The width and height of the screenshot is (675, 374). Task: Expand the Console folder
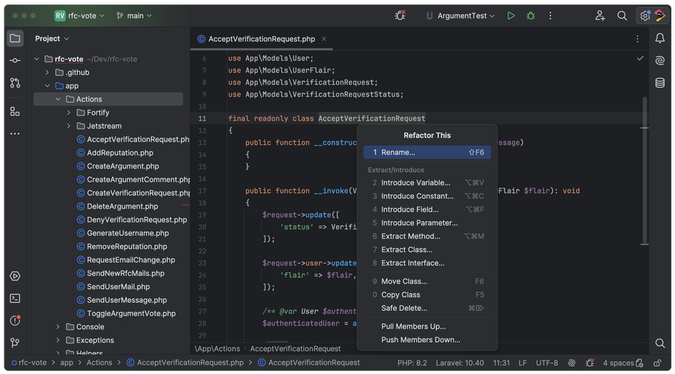pyautogui.click(x=58, y=327)
